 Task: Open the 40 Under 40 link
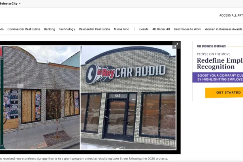161,29
